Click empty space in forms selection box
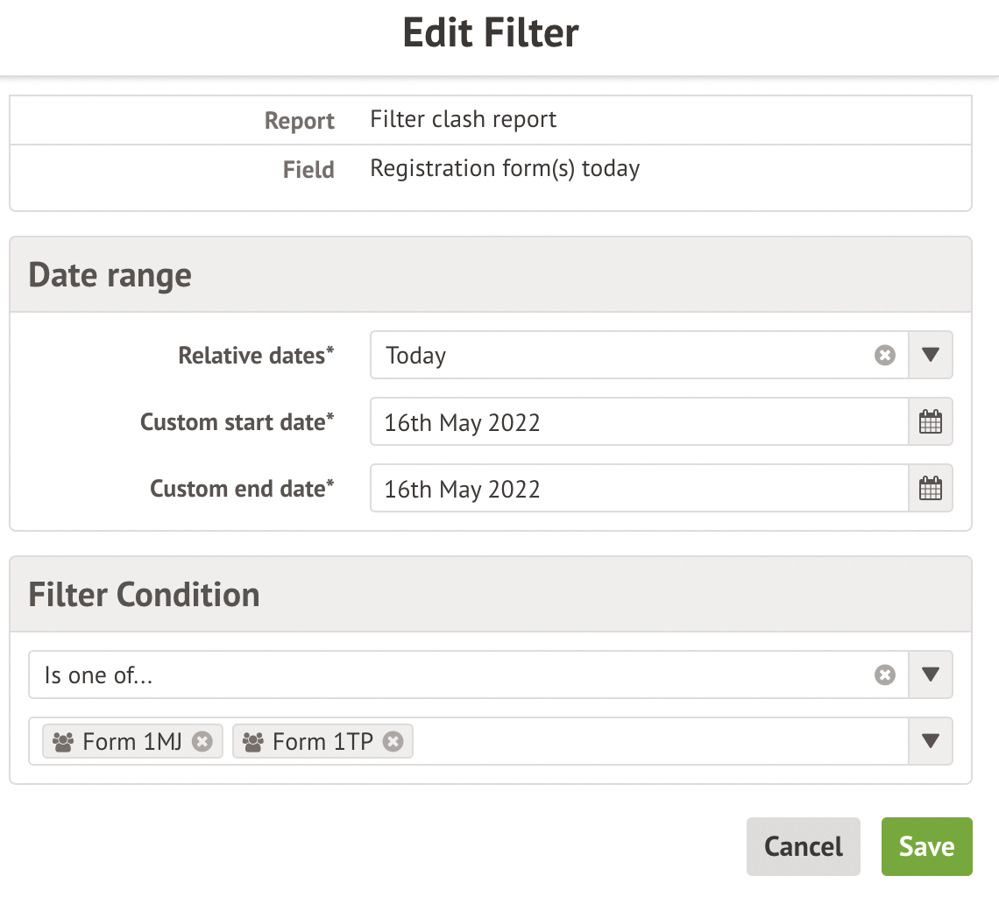The width and height of the screenshot is (999, 897). pyautogui.click(x=657, y=742)
